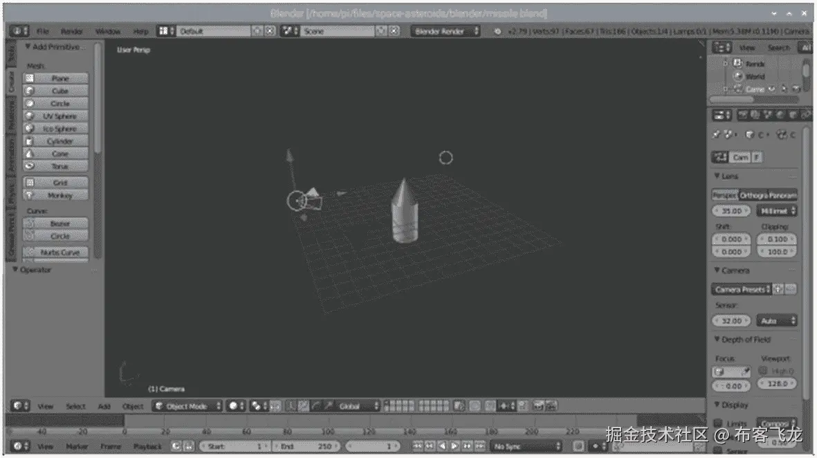This screenshot has width=817, height=458.
Task: Open the sensor fit Auto dropdown
Action: (777, 321)
